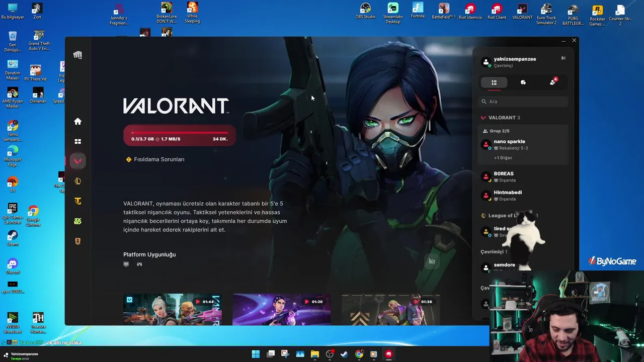644x362 pixels.
Task: Open Riot Client desktop shortcut
Action: coord(497,11)
